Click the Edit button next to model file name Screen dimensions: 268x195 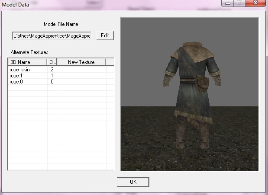[x=105, y=35]
